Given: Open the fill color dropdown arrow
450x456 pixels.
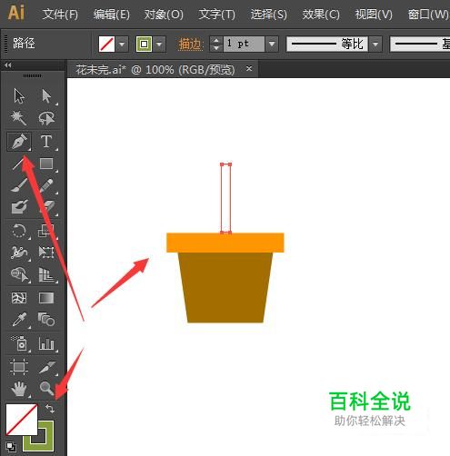Looking at the screenshot, I should pos(122,45).
